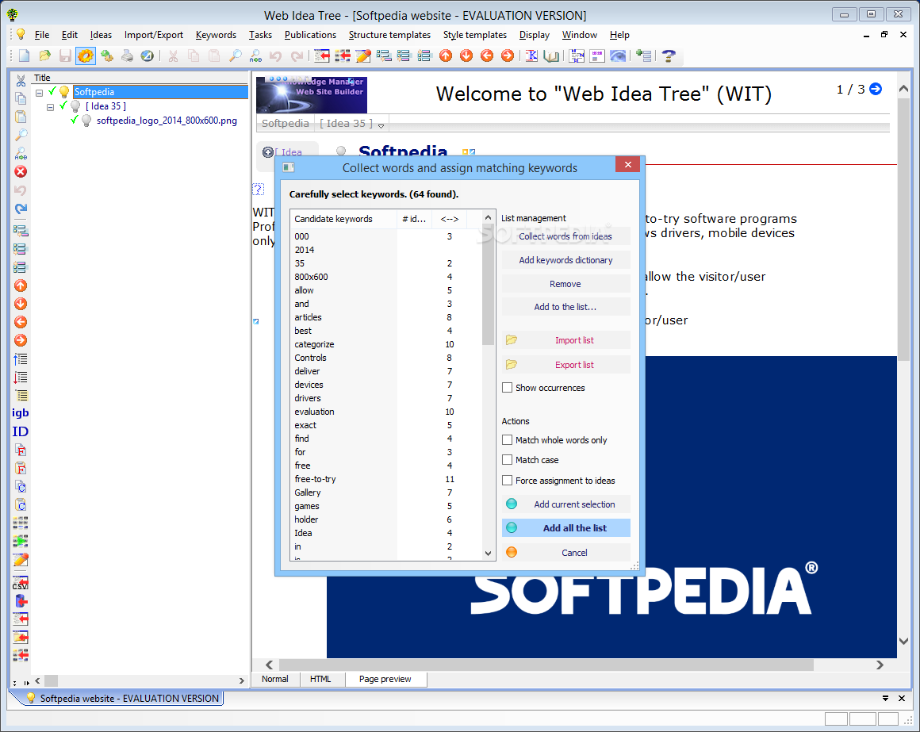This screenshot has height=732, width=920.
Task: Click the igb icon in left sidebar
Action: 21,413
